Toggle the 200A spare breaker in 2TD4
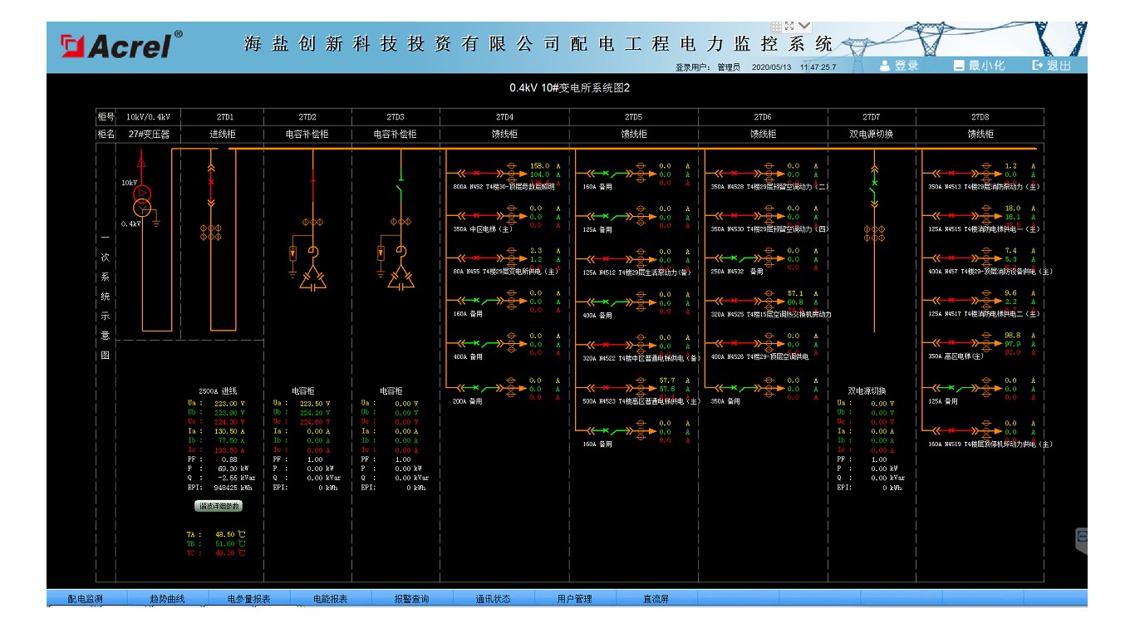This screenshot has height=638, width=1135. (478, 388)
